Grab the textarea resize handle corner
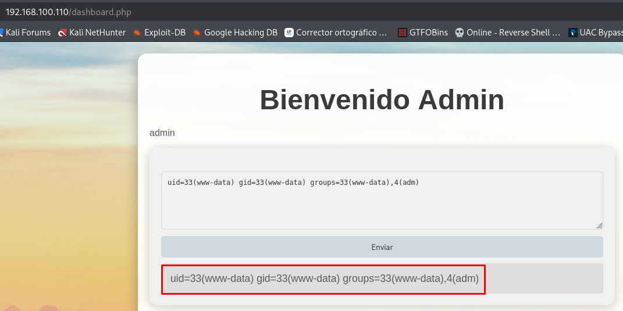Viewport: 623px width, 311px height. [x=599, y=226]
